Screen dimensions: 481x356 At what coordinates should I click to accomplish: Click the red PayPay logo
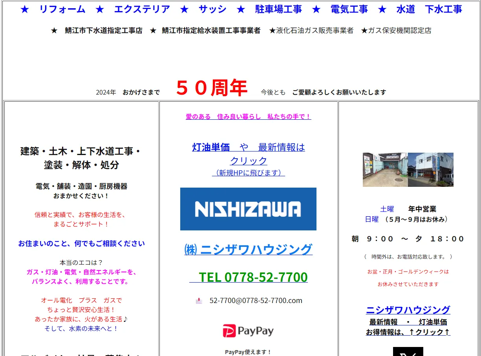coord(248,331)
